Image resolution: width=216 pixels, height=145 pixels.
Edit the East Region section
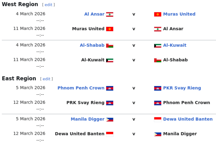point(46,79)
